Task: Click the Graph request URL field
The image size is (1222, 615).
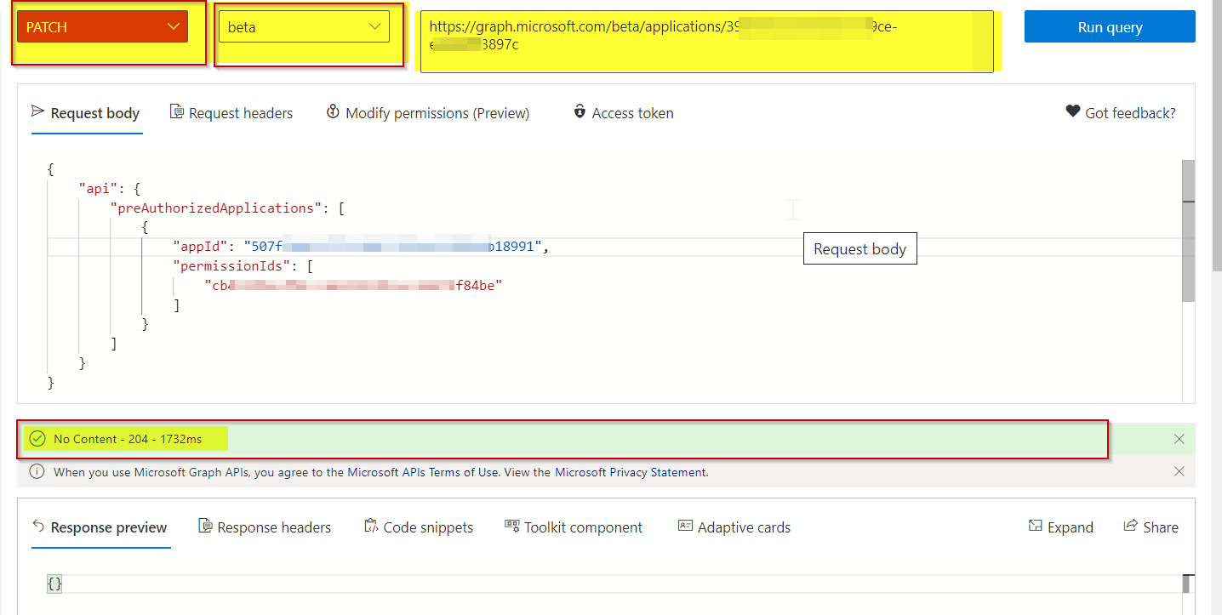Action: pyautogui.click(x=706, y=41)
